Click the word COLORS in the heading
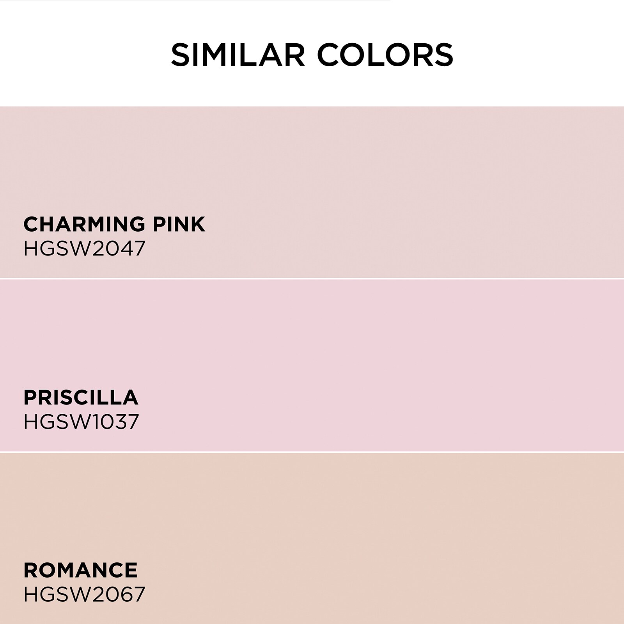 [387, 55]
